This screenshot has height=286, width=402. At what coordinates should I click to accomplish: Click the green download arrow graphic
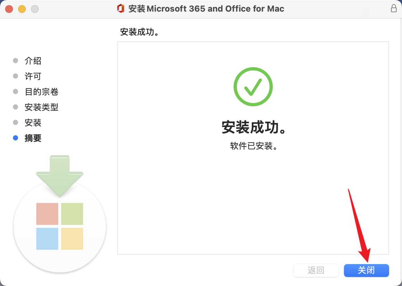[x=60, y=176]
